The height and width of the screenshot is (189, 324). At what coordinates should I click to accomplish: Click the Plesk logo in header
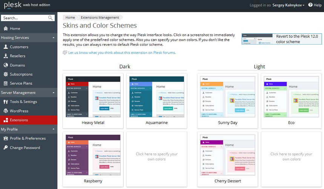point(12,5)
